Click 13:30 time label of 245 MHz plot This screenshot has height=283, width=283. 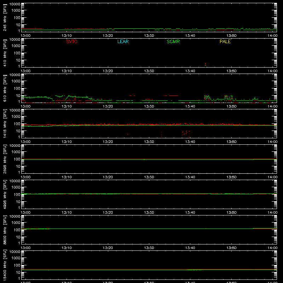point(149,36)
